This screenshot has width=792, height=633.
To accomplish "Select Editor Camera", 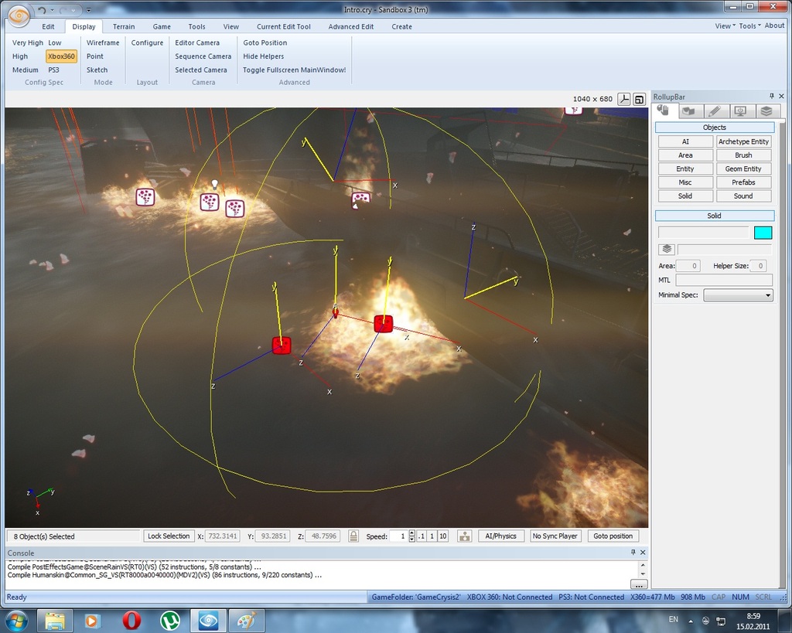I will point(197,43).
